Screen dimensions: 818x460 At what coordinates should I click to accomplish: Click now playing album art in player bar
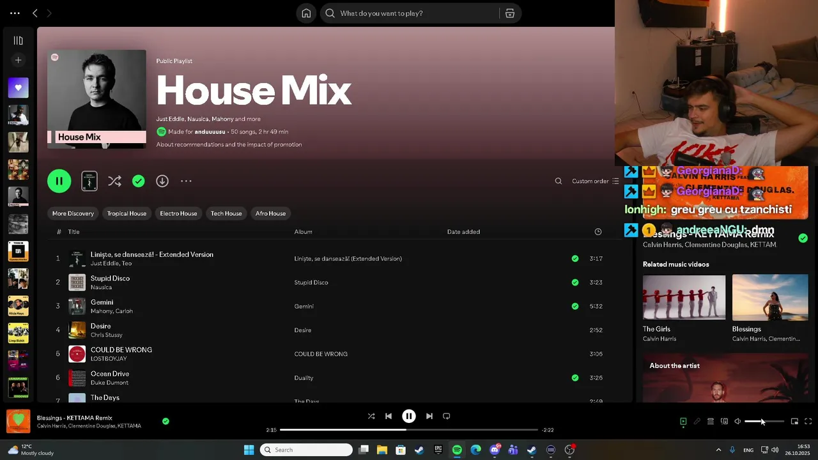click(19, 421)
